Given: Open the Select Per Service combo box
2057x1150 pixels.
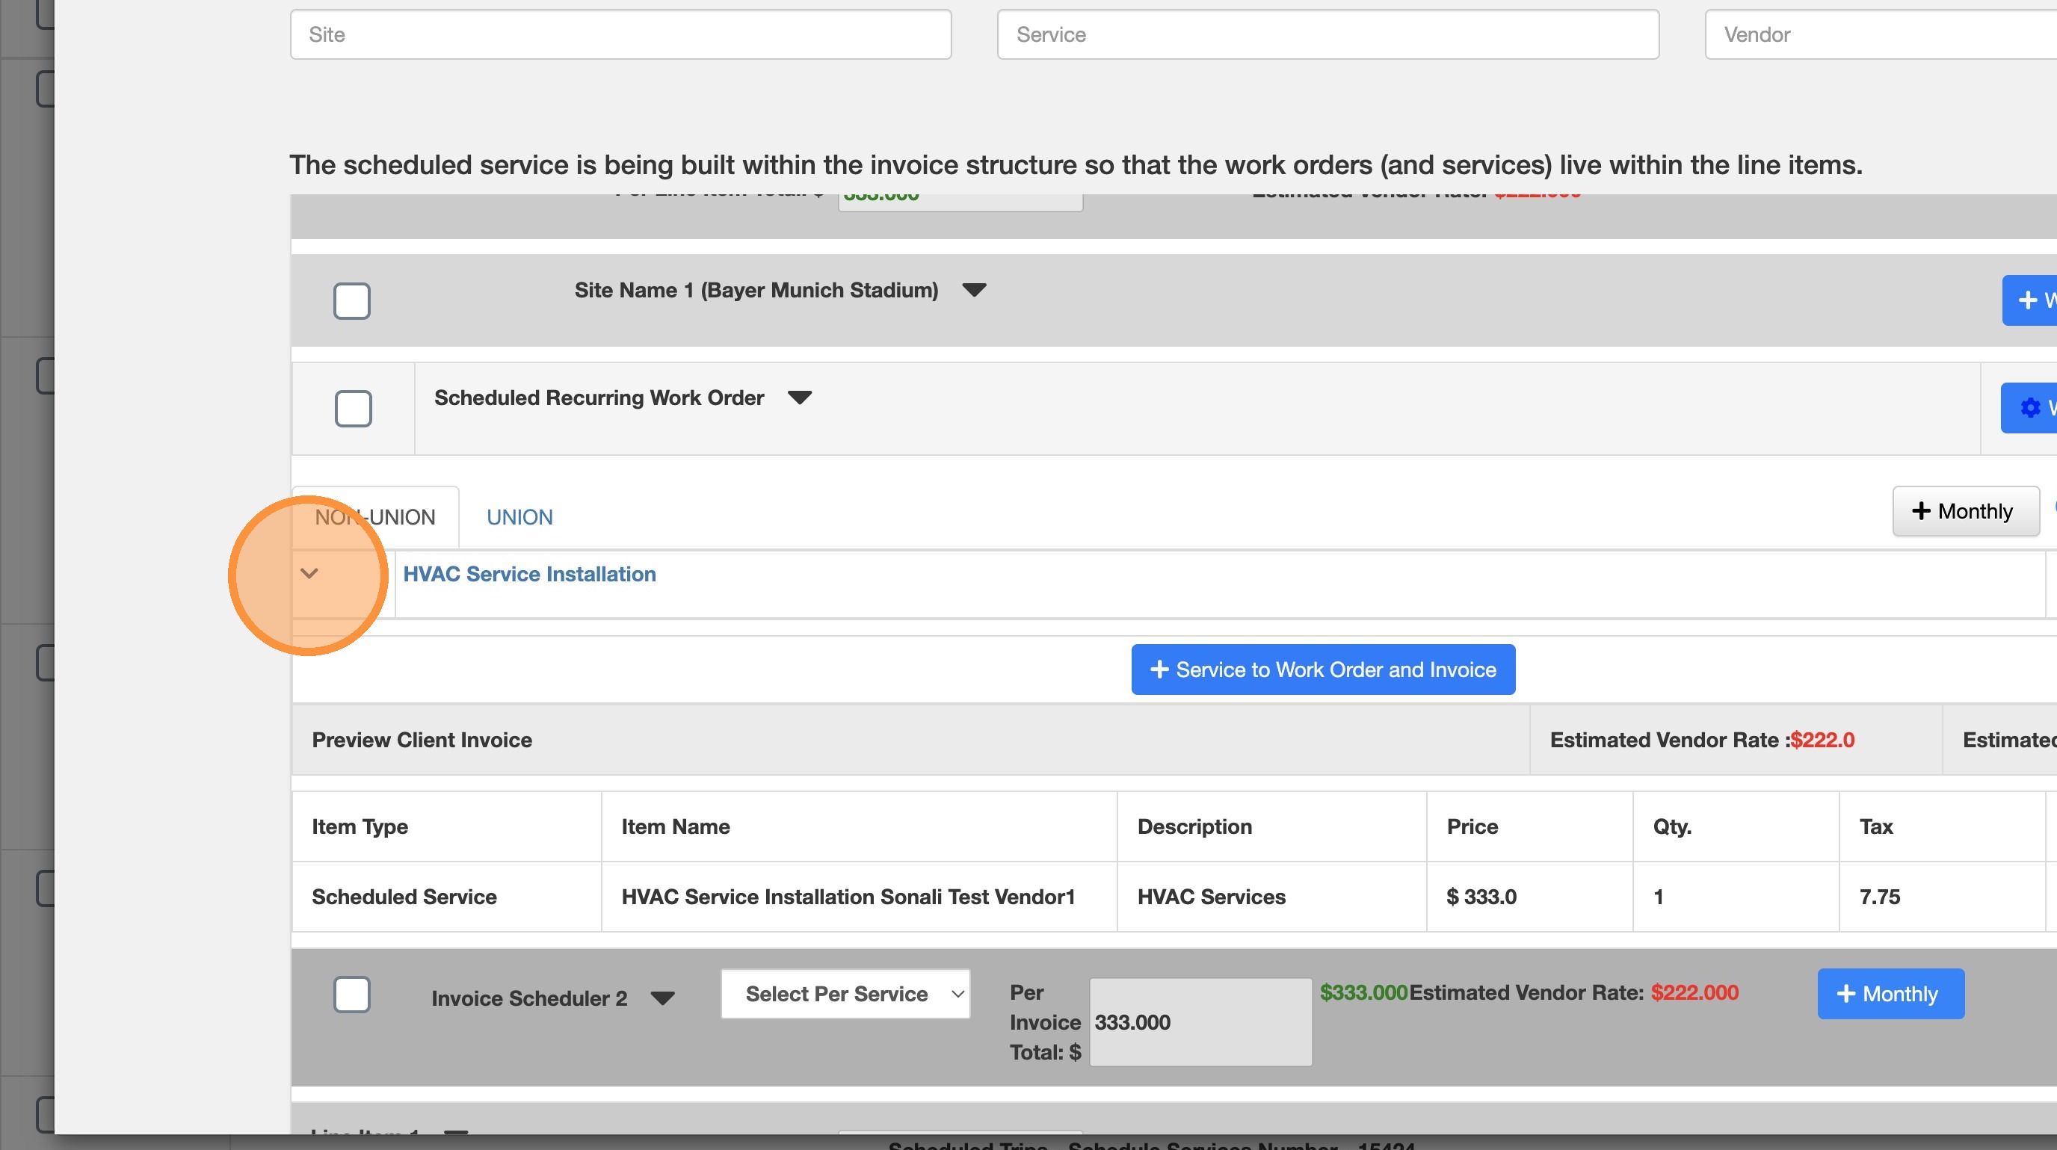Looking at the screenshot, I should tap(845, 994).
